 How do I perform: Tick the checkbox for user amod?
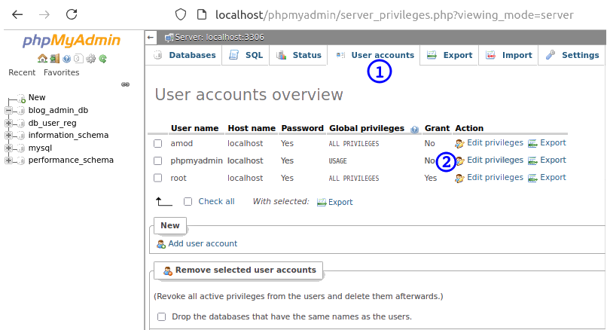(157, 144)
